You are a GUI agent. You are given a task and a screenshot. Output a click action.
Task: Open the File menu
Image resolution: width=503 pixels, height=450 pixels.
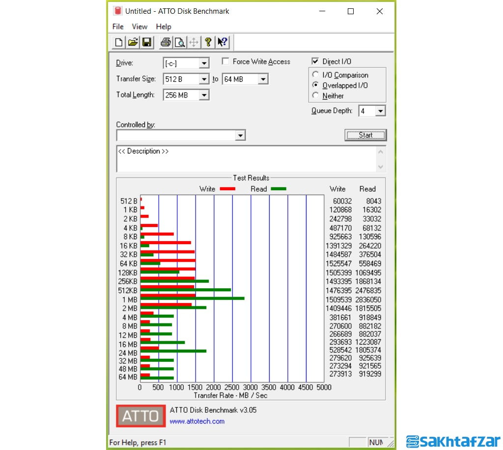117,26
